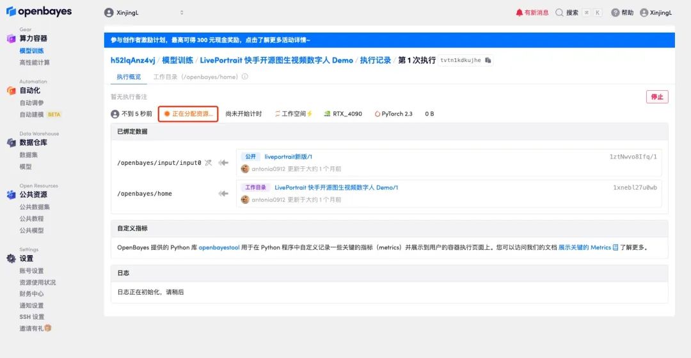Click the 暂无执行备注 note placeholder
The image size is (691, 358).
pyautogui.click(x=129, y=97)
